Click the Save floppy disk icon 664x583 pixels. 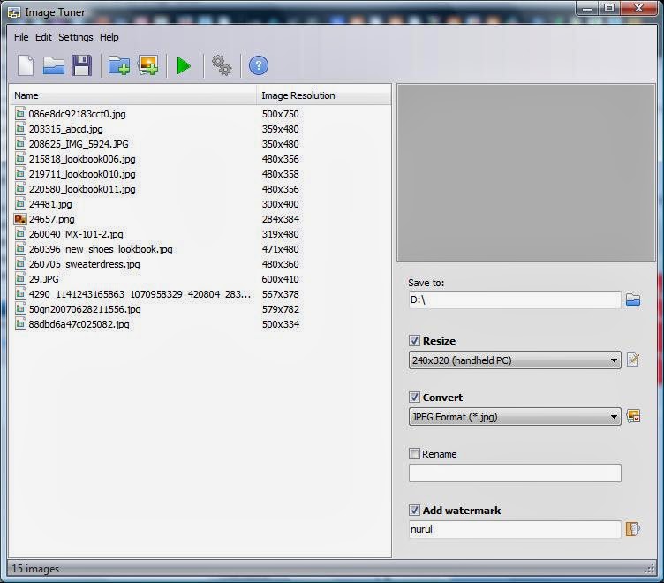[81, 65]
